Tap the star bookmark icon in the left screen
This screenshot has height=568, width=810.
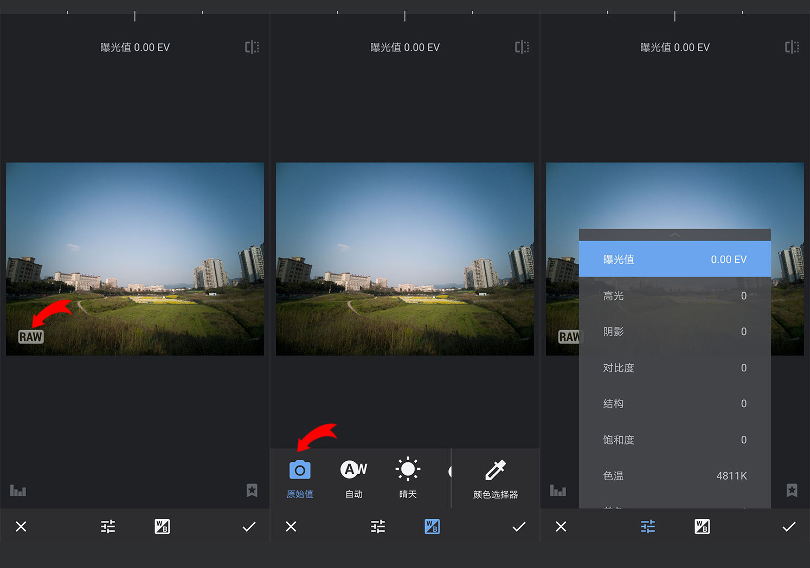[x=252, y=490]
